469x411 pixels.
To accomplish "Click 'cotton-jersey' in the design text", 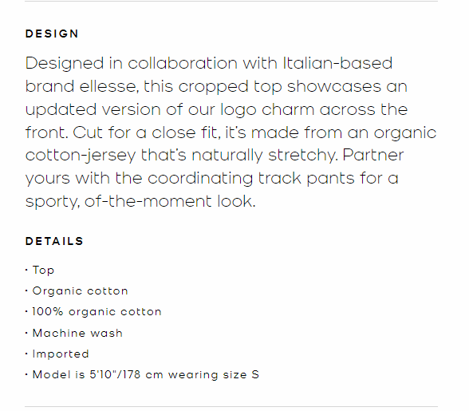I will [x=81, y=156].
